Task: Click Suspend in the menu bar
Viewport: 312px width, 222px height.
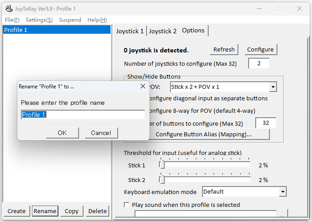Action: point(70,20)
